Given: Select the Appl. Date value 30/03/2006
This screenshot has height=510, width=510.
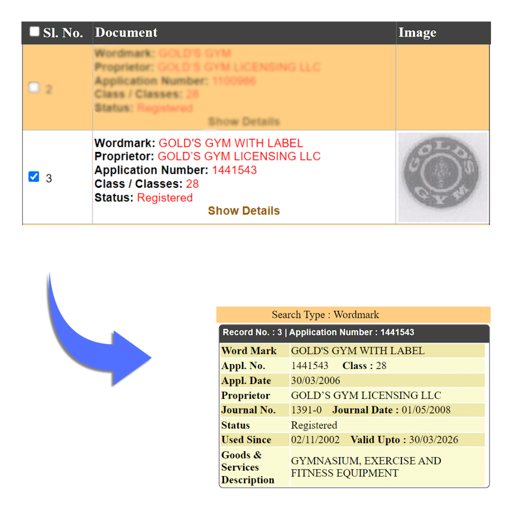Looking at the screenshot, I should 316,381.
